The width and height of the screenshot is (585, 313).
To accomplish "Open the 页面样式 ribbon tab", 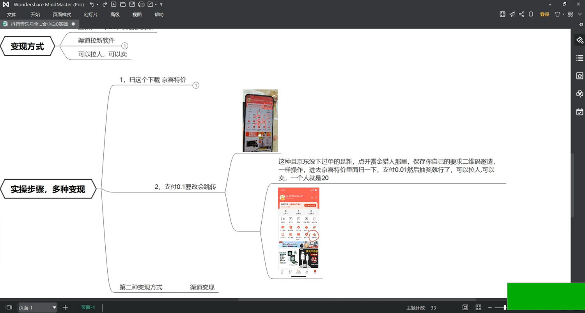I will point(62,14).
